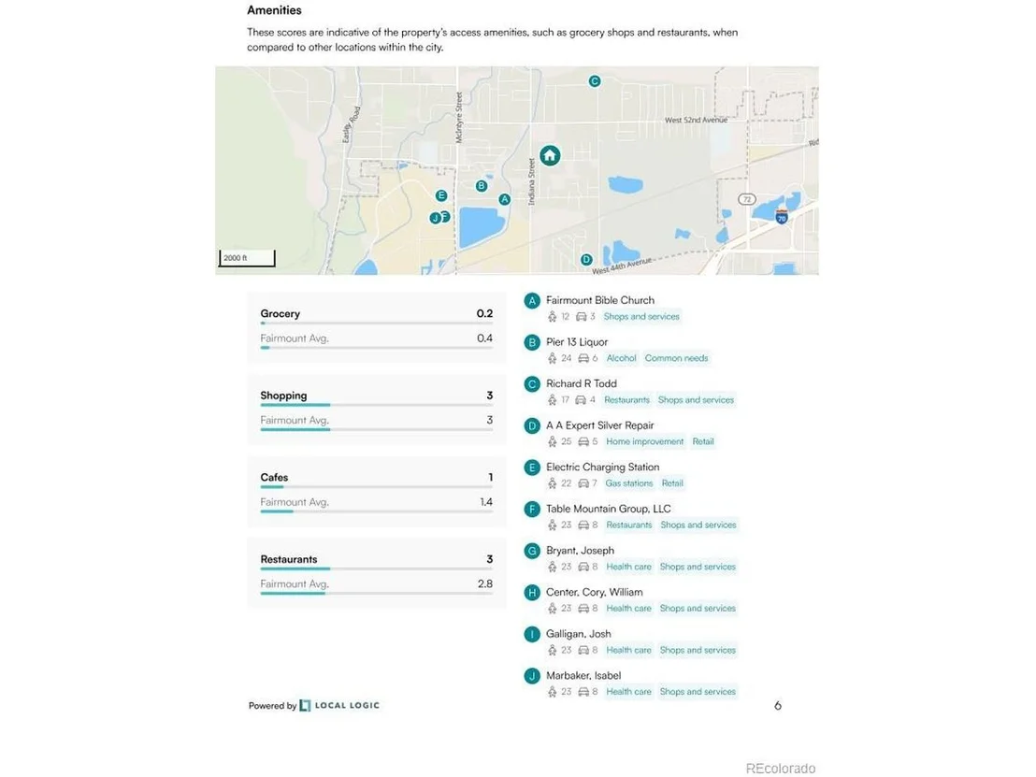Click the H badge beside Center, Cory, William
This screenshot has width=1036, height=777.
tap(532, 592)
